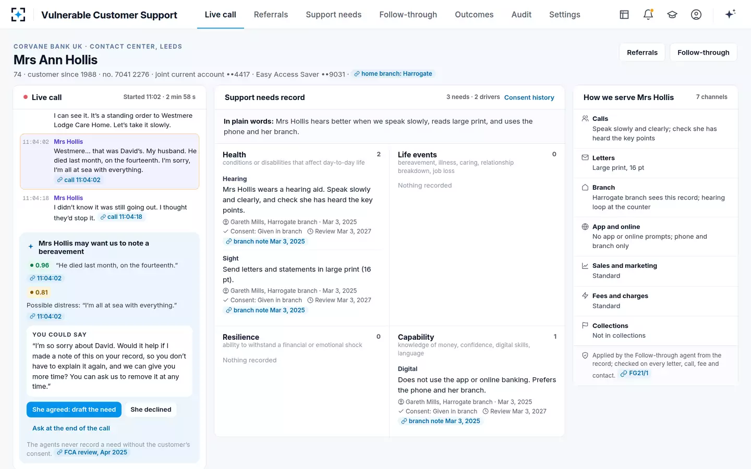The width and height of the screenshot is (751, 469).
Task: Click the She declined button
Action: pos(151,410)
